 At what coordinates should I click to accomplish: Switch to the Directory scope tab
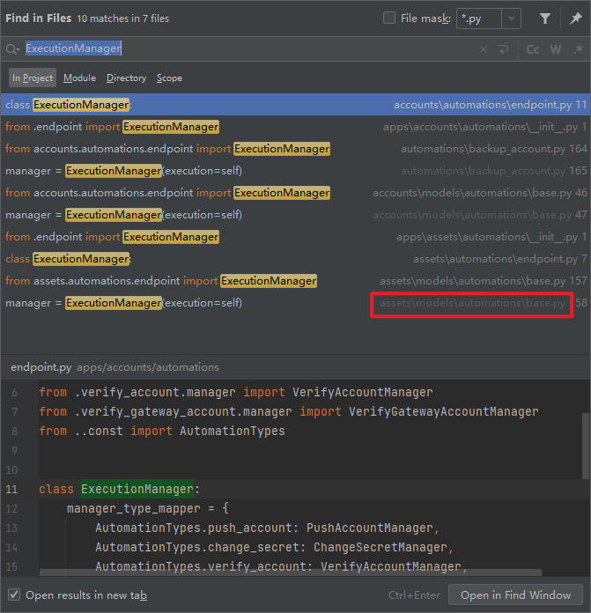click(126, 78)
